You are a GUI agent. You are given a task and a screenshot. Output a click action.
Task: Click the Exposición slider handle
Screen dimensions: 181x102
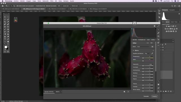point(143,66)
